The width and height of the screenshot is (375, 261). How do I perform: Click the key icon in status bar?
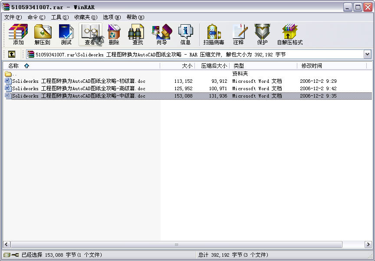pos(15,255)
